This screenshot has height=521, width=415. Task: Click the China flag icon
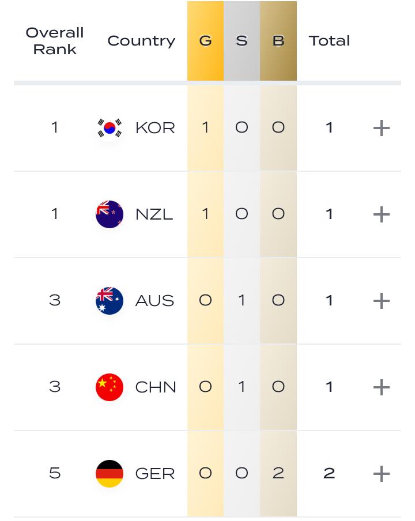pos(110,387)
